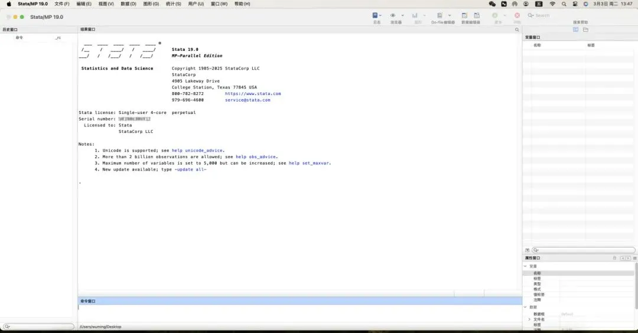This screenshot has height=333, width=638.
Task: Open dropdown arrow next to Do-file 编辑器
Action: [450, 15]
